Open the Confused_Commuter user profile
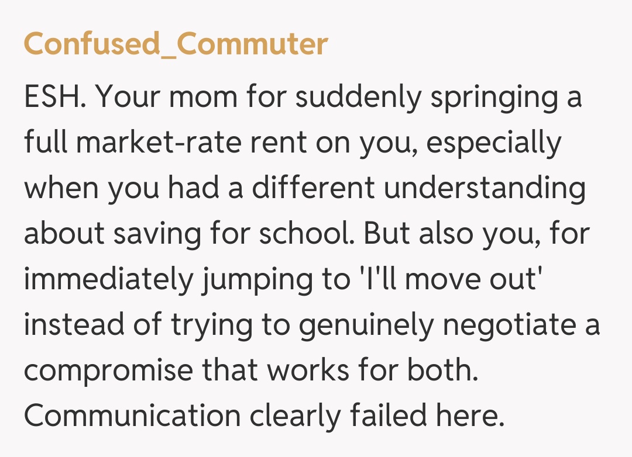This screenshot has width=632, height=457. click(176, 44)
